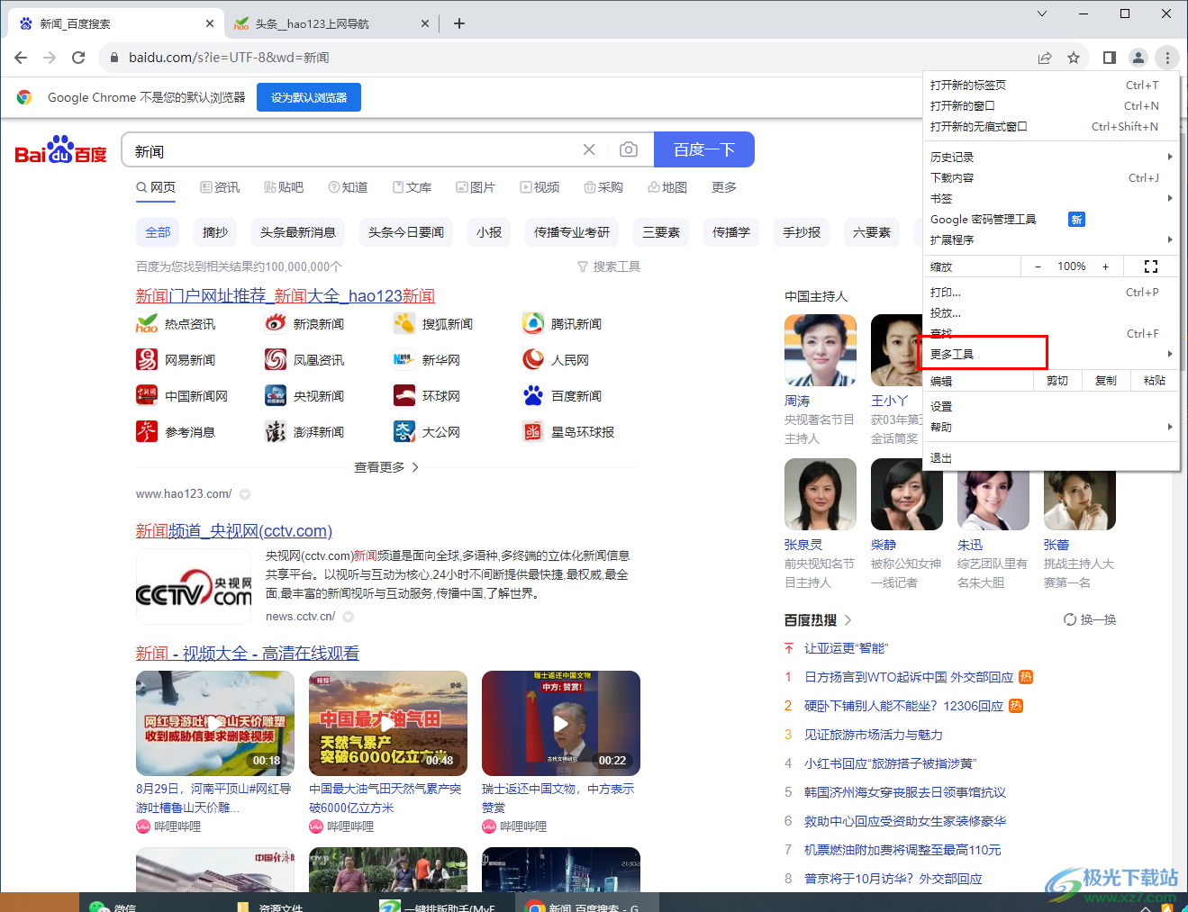Choose 退出 in the Chrome menu
Image resolution: width=1188 pixels, height=912 pixels.
(1051, 457)
